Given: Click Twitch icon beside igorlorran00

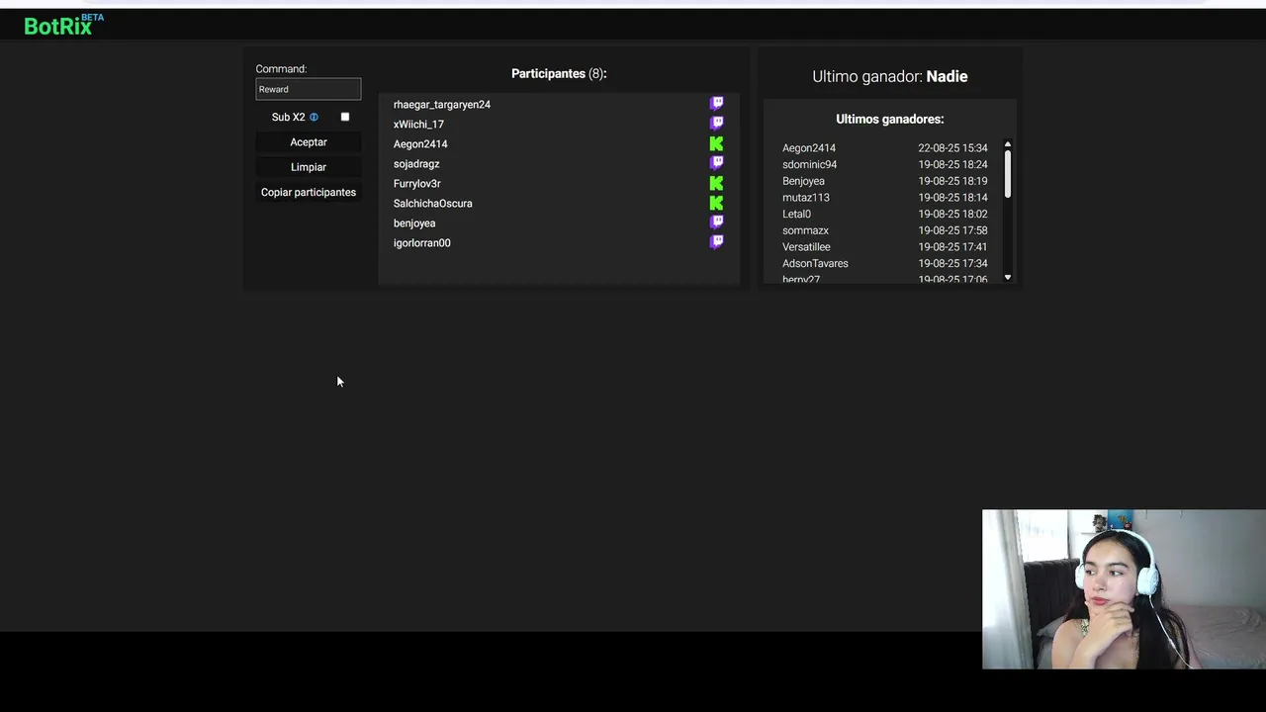Looking at the screenshot, I should pos(717,241).
